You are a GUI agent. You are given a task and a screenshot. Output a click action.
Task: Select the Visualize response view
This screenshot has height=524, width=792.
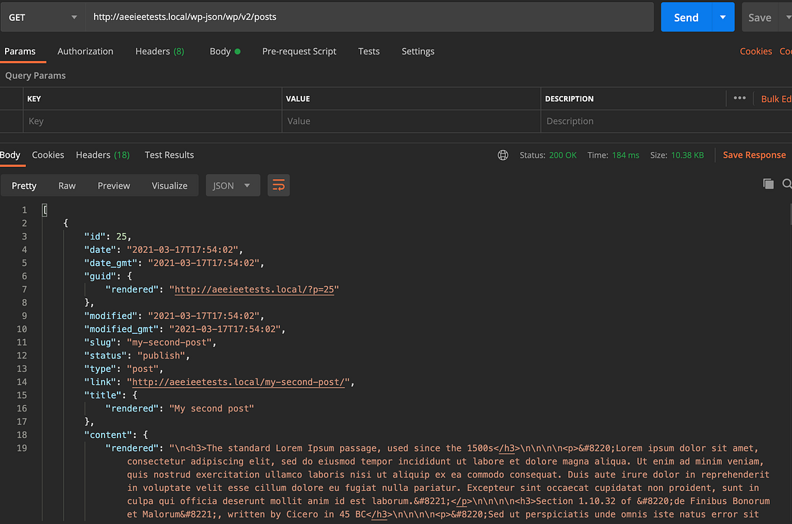pyautogui.click(x=169, y=185)
